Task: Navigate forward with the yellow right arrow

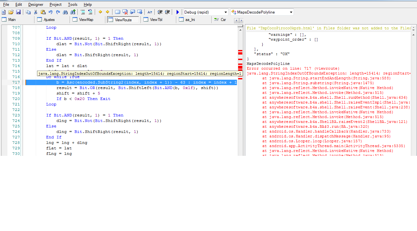Action: click(x=108, y=12)
